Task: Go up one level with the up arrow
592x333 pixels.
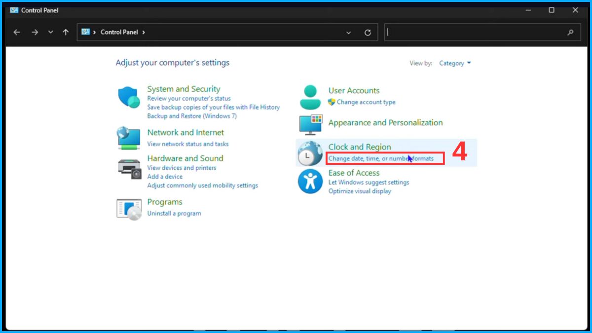Action: pyautogui.click(x=66, y=32)
